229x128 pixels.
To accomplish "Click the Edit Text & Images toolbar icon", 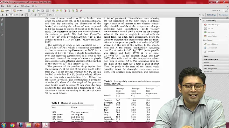I will pos(77,11).
